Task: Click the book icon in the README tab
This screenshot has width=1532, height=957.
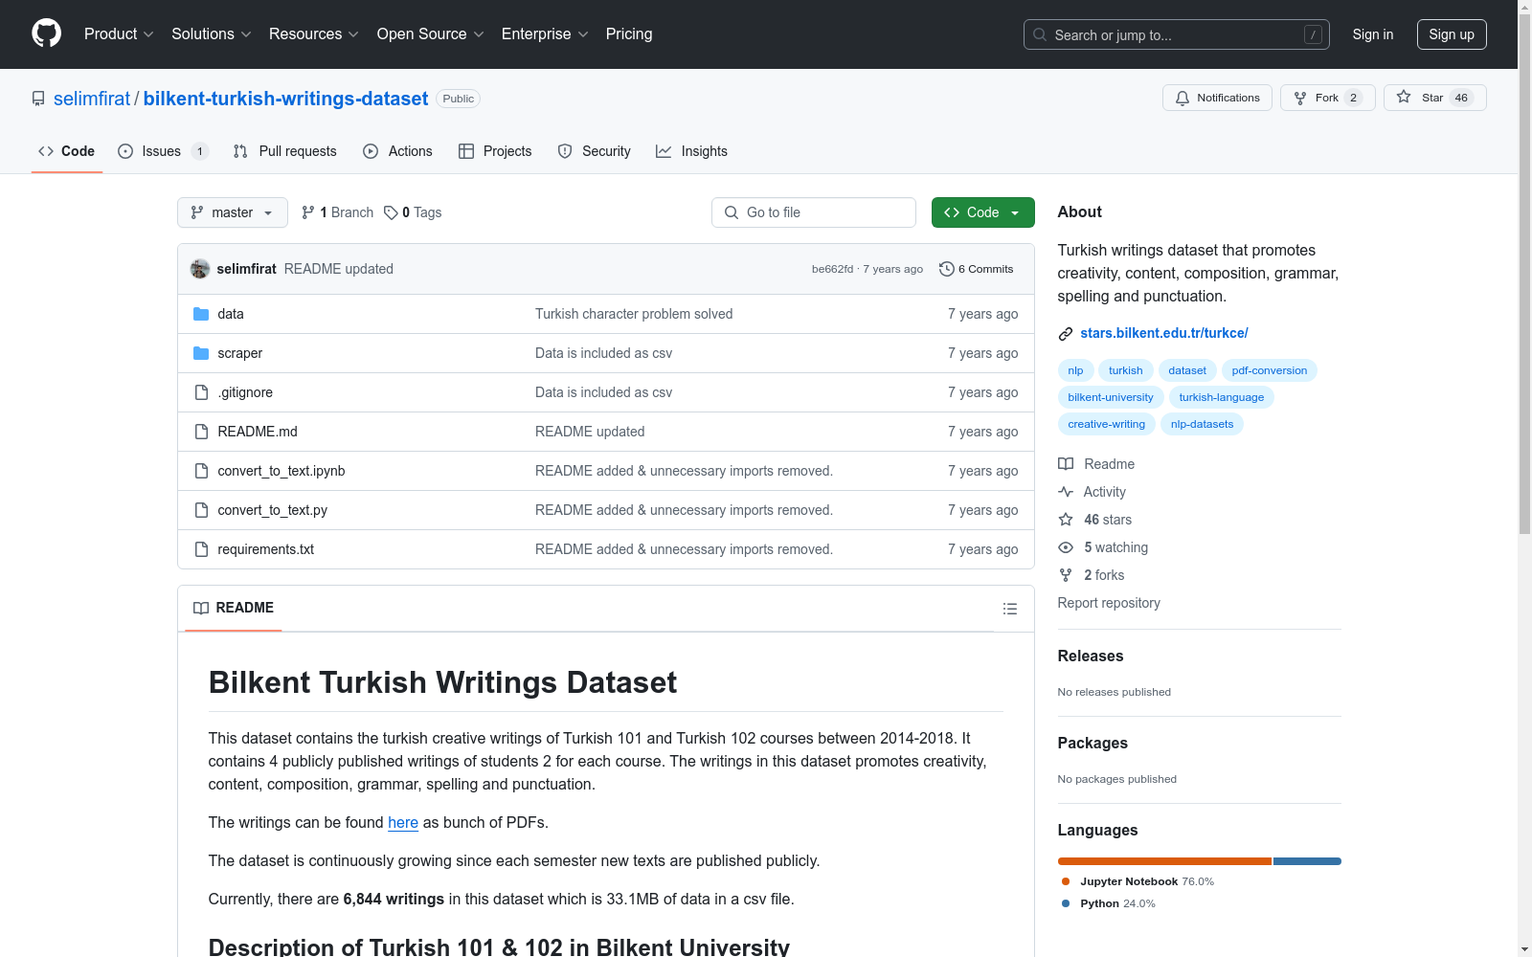Action: [201, 608]
